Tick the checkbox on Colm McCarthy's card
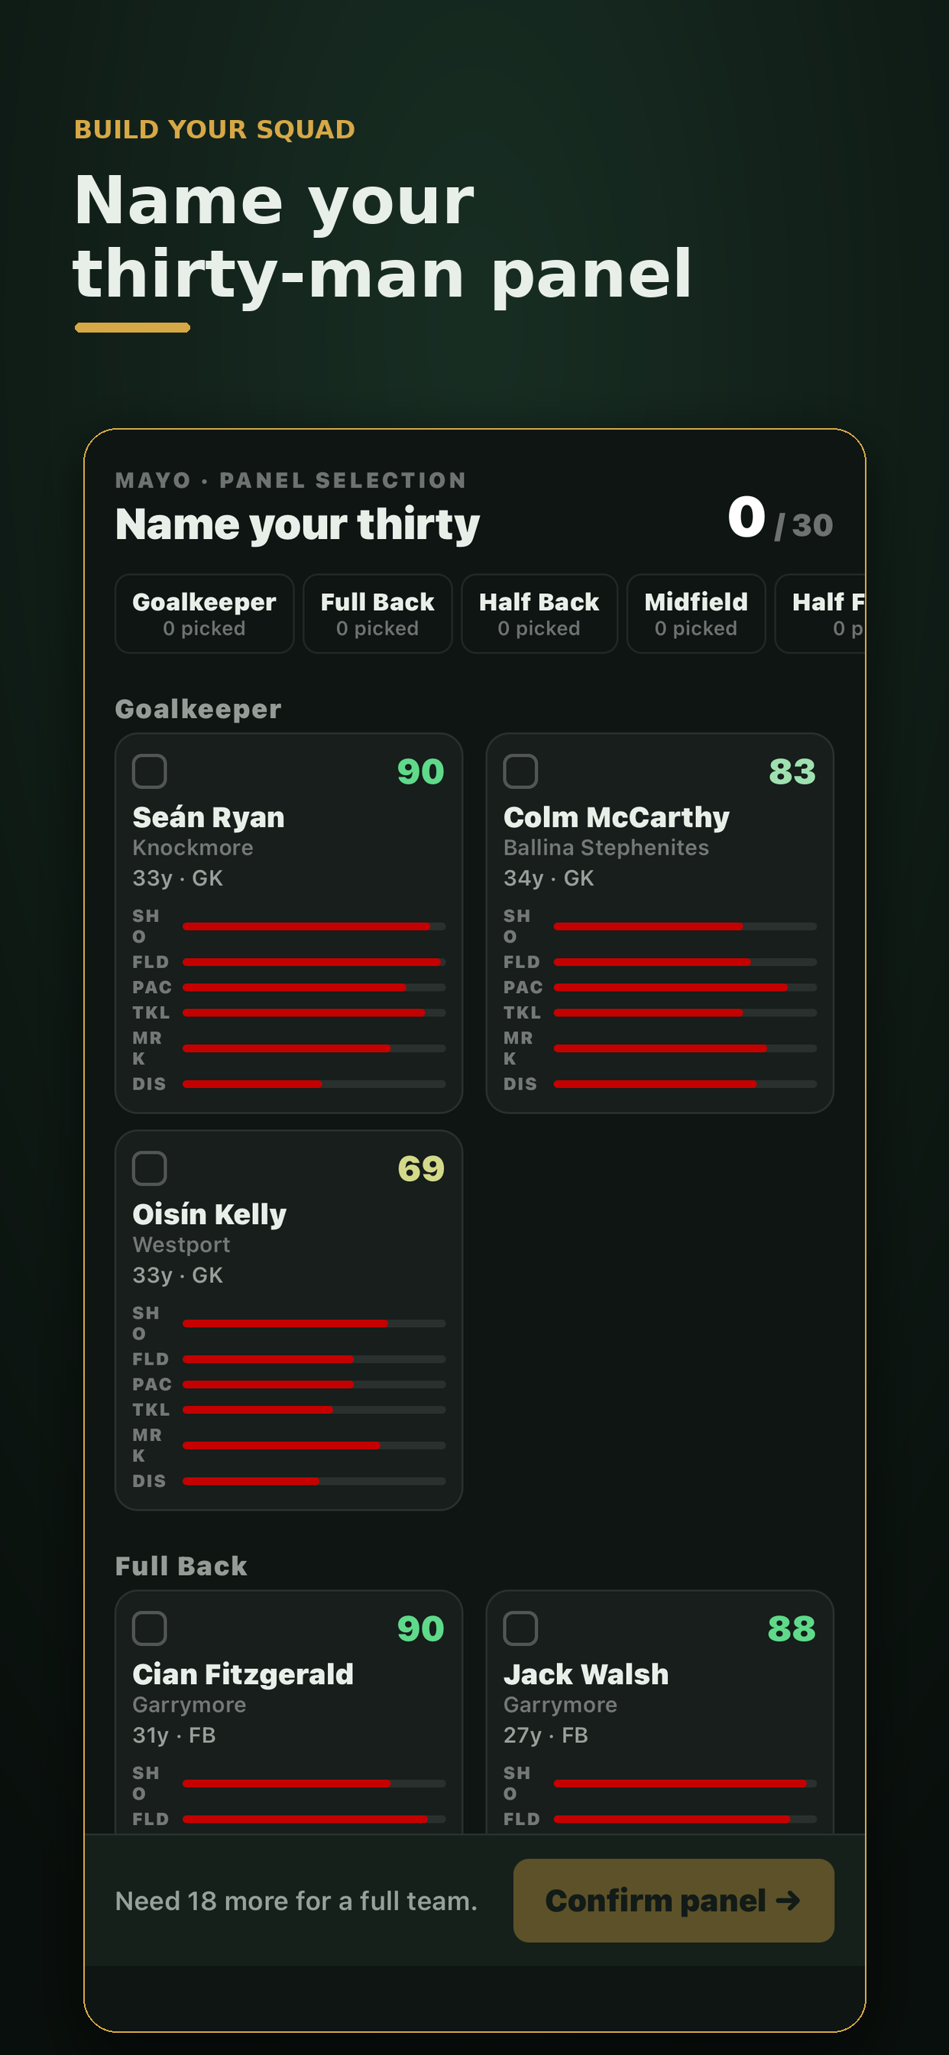 pos(520,771)
